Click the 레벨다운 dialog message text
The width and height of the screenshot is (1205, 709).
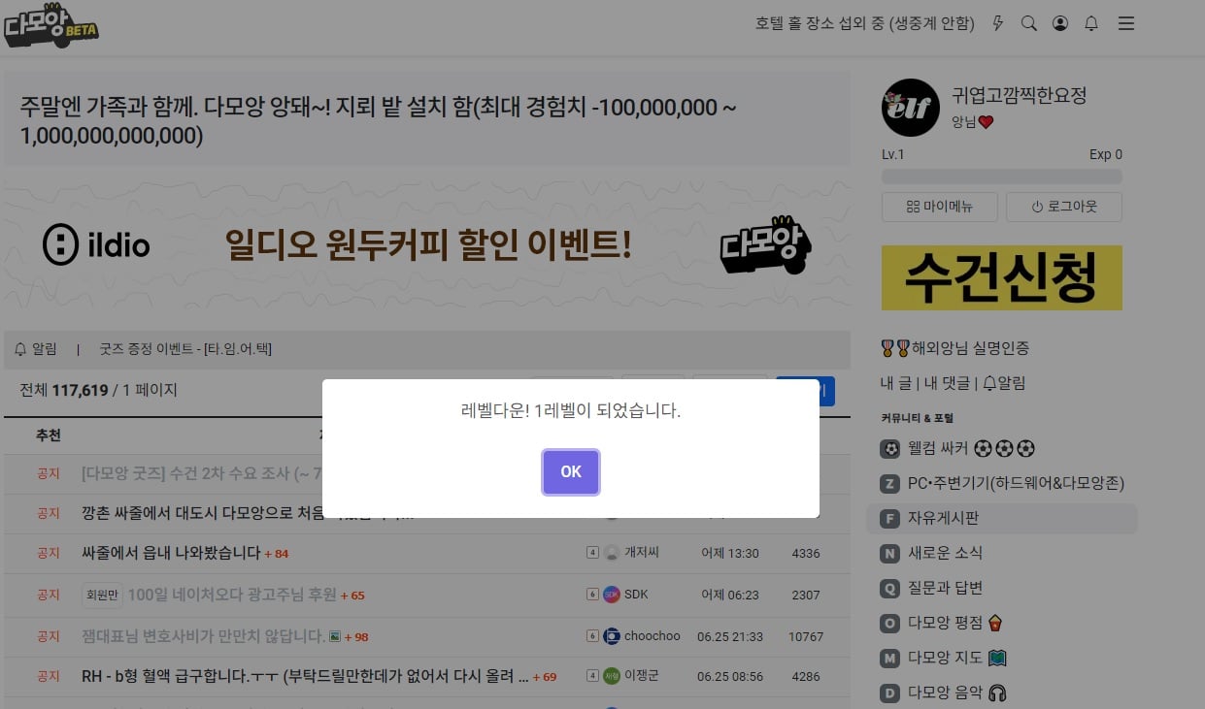[571, 410]
